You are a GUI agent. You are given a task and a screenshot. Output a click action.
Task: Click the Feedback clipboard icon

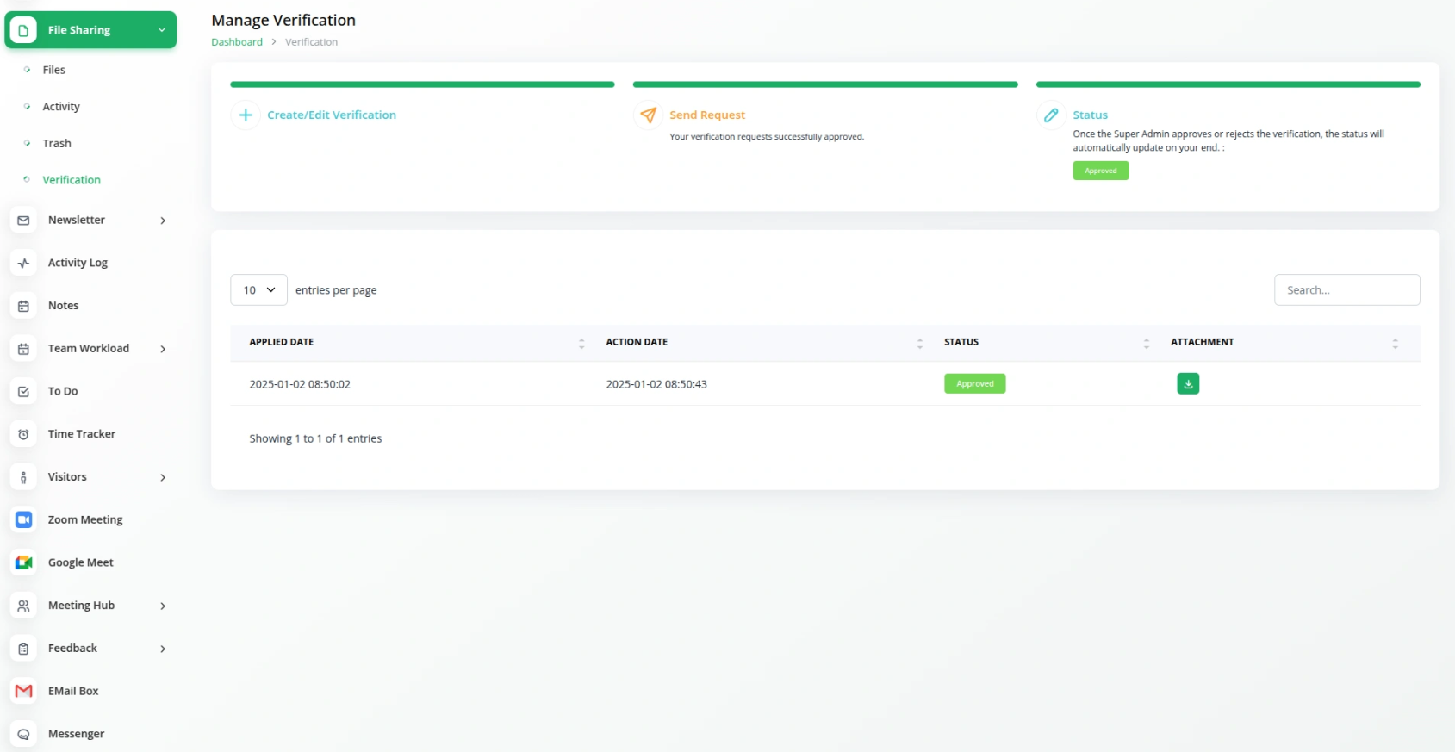[x=23, y=649]
